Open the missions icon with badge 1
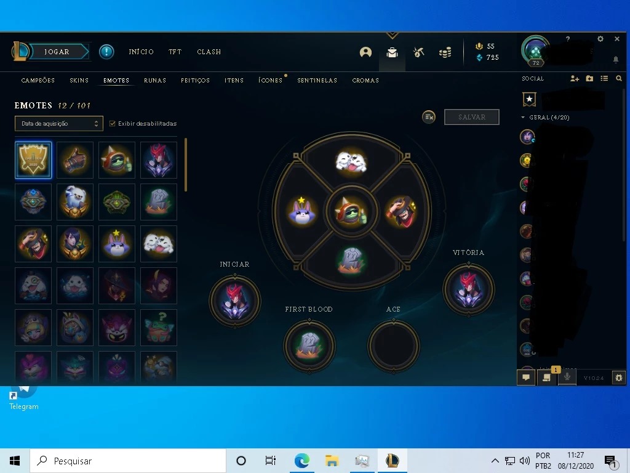 [546, 378]
